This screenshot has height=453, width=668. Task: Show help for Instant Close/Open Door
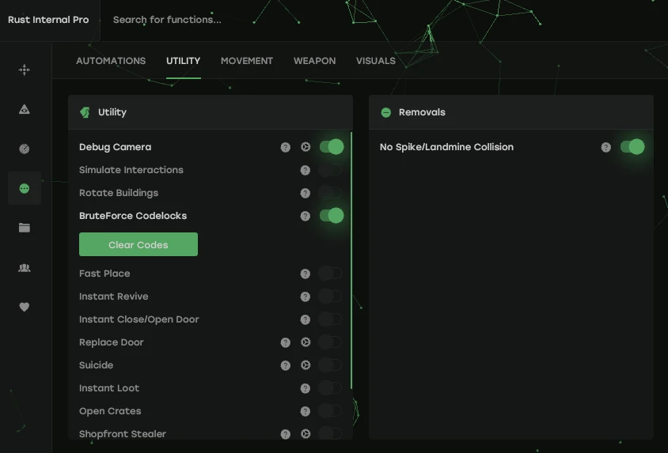click(x=305, y=319)
